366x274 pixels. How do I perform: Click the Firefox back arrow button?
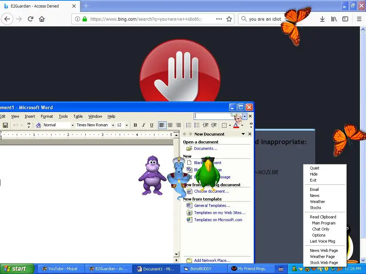pos(7,19)
